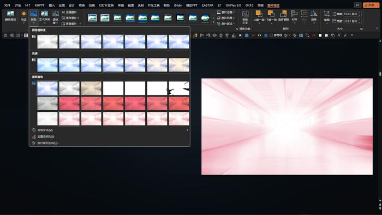Image resolution: width=382 pixels, height=215 pixels.
Task: Select the OK10 tab
Action: tap(249, 5)
